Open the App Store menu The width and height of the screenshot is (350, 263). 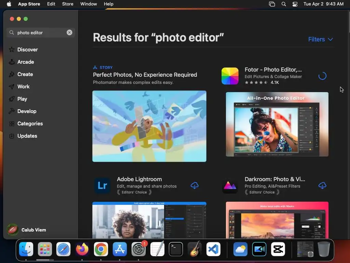(29, 4)
